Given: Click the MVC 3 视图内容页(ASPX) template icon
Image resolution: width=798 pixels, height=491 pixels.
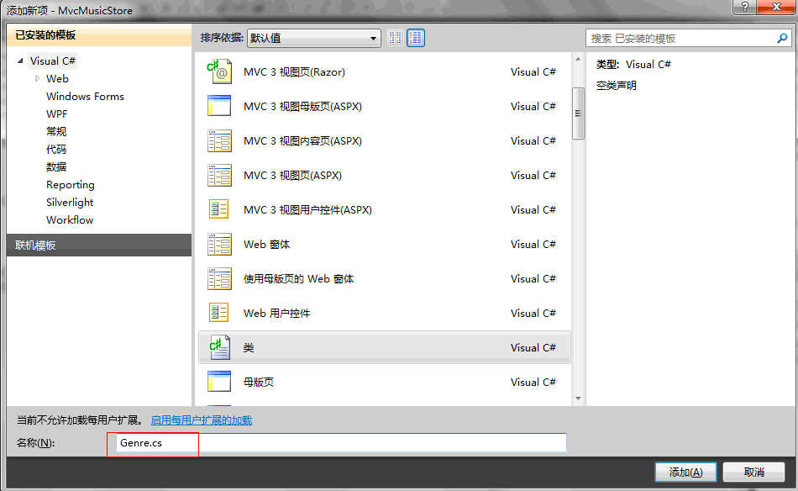Looking at the screenshot, I should coord(219,140).
